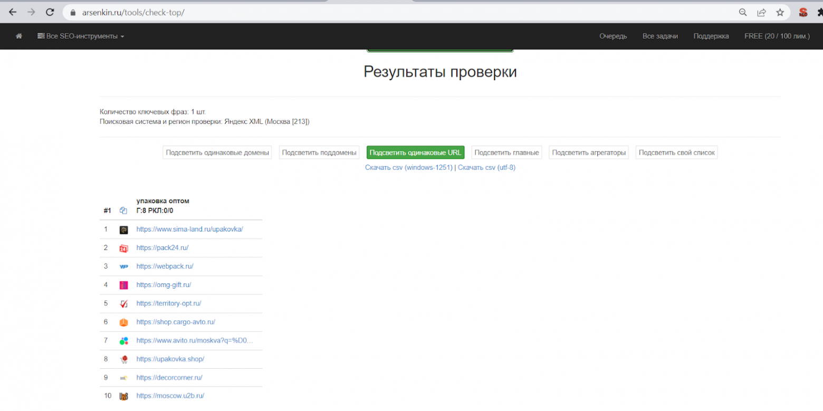823x411 pixels.
Task: Toggle the Подсветить агрегаторы highlight
Action: click(x=589, y=152)
